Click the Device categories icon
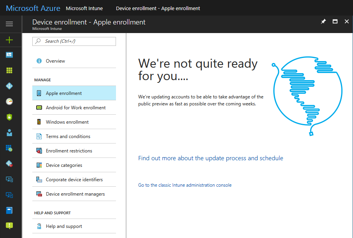 click(39, 165)
